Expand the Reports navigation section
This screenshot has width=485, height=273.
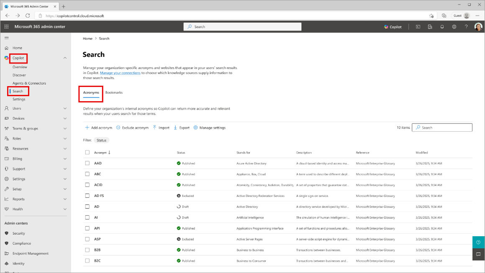(x=65, y=199)
